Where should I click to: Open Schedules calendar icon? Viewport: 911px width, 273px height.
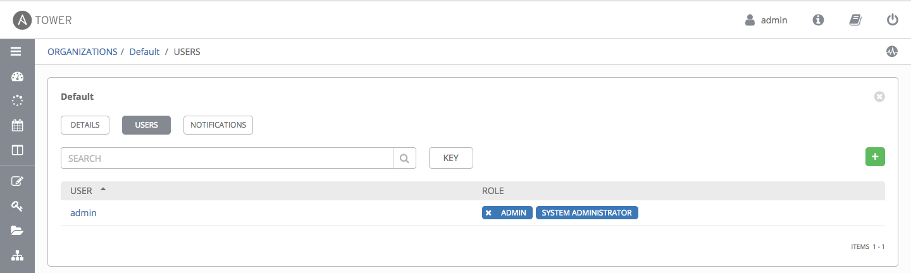(x=17, y=125)
